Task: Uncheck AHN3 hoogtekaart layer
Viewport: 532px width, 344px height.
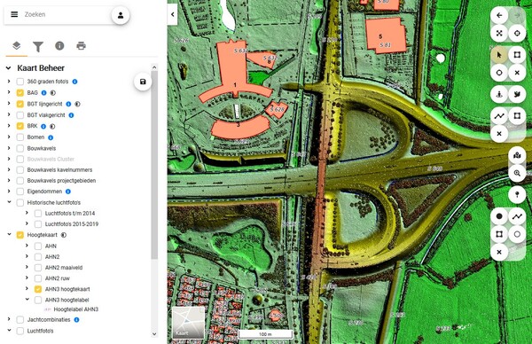Action: pyautogui.click(x=38, y=289)
